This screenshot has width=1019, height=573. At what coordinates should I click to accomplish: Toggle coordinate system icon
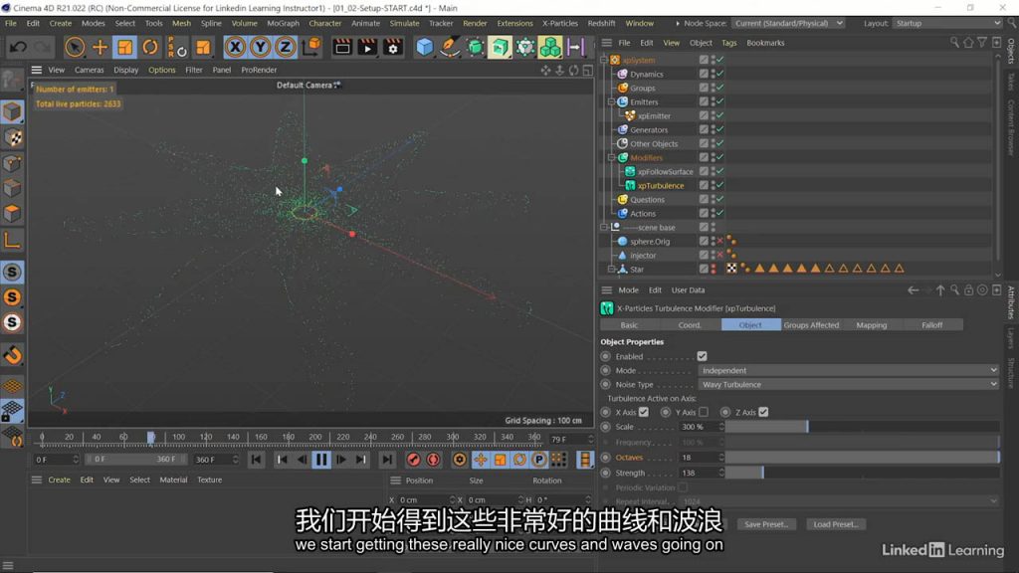coord(311,48)
